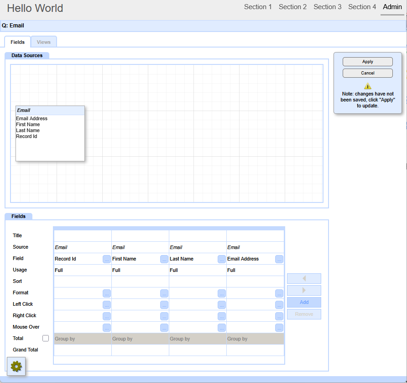Open Left Click ellipsis in Last Name column
Image resolution: width=407 pixels, height=383 pixels.
[x=222, y=305]
